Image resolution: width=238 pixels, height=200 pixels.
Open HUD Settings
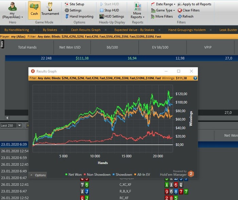point(112,16)
